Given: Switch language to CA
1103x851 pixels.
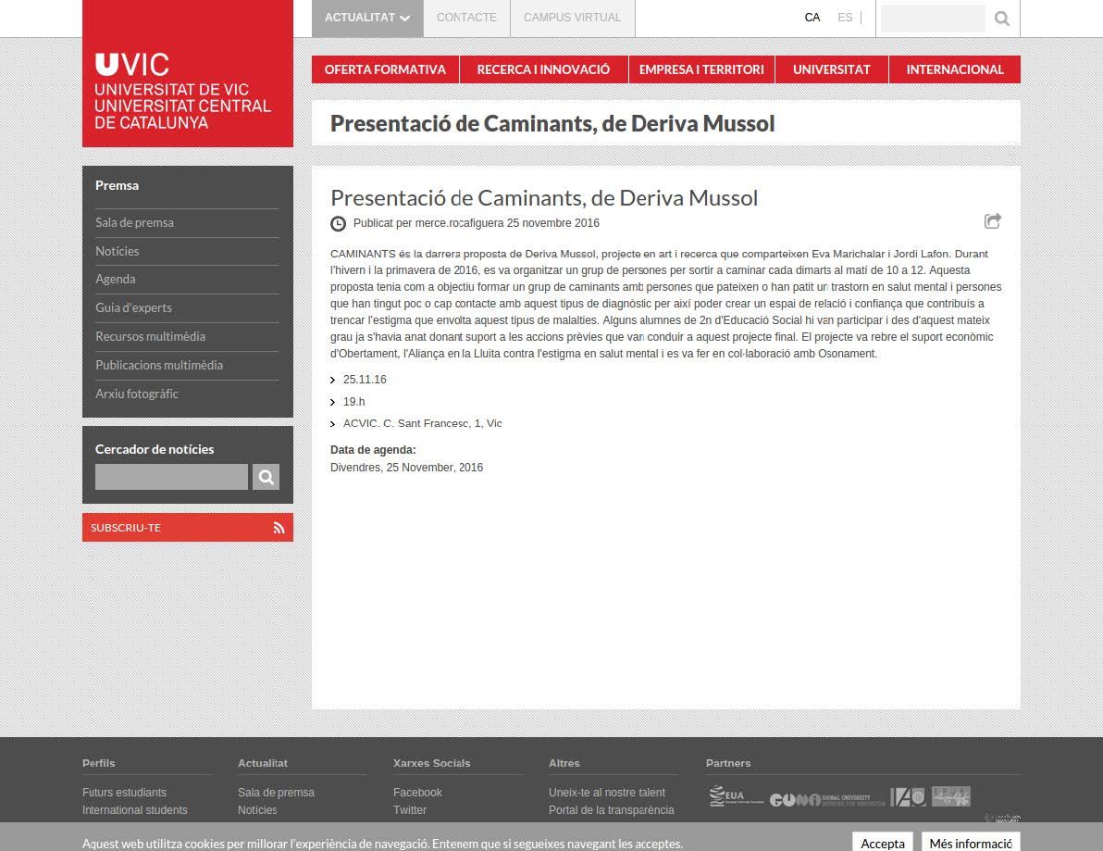Looking at the screenshot, I should [x=812, y=18].
